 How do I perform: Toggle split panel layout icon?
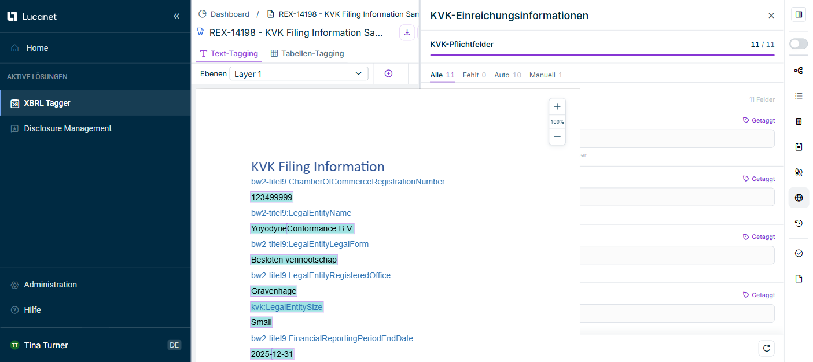(x=799, y=15)
